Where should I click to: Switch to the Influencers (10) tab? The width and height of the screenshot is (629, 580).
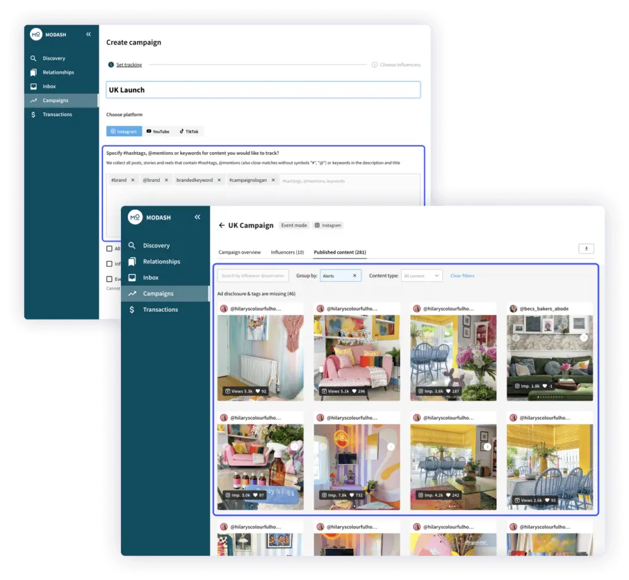pos(287,252)
